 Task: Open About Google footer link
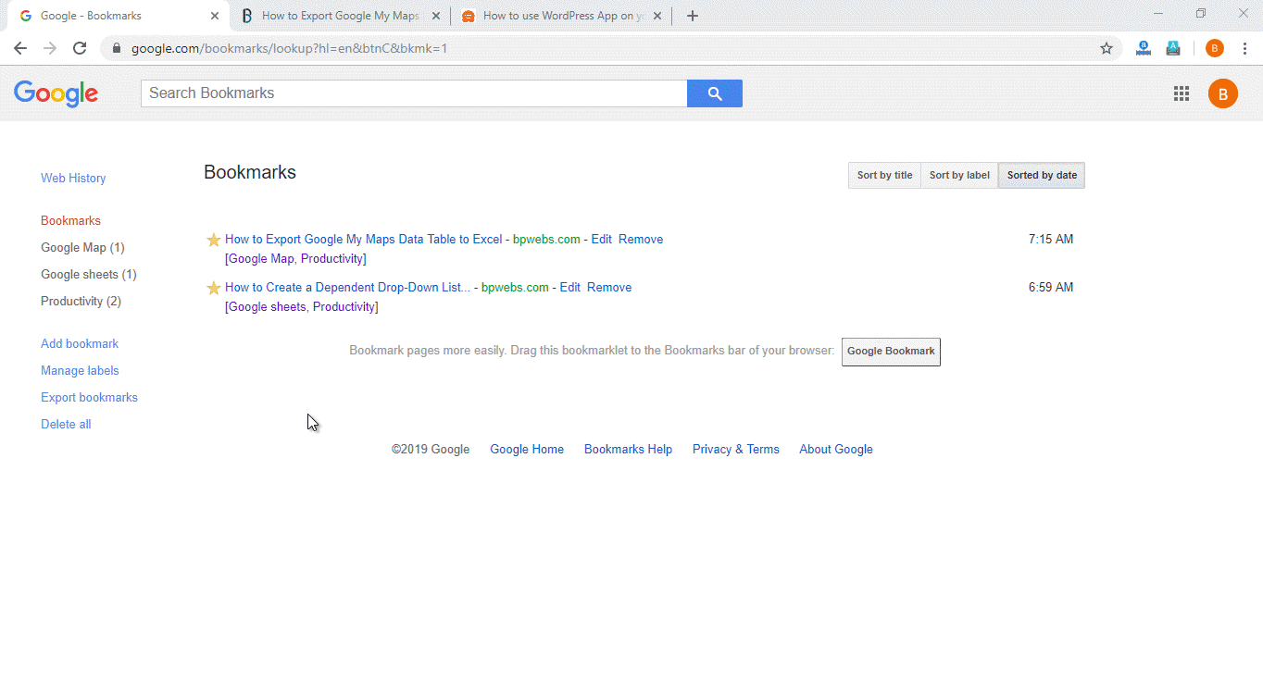click(x=836, y=450)
